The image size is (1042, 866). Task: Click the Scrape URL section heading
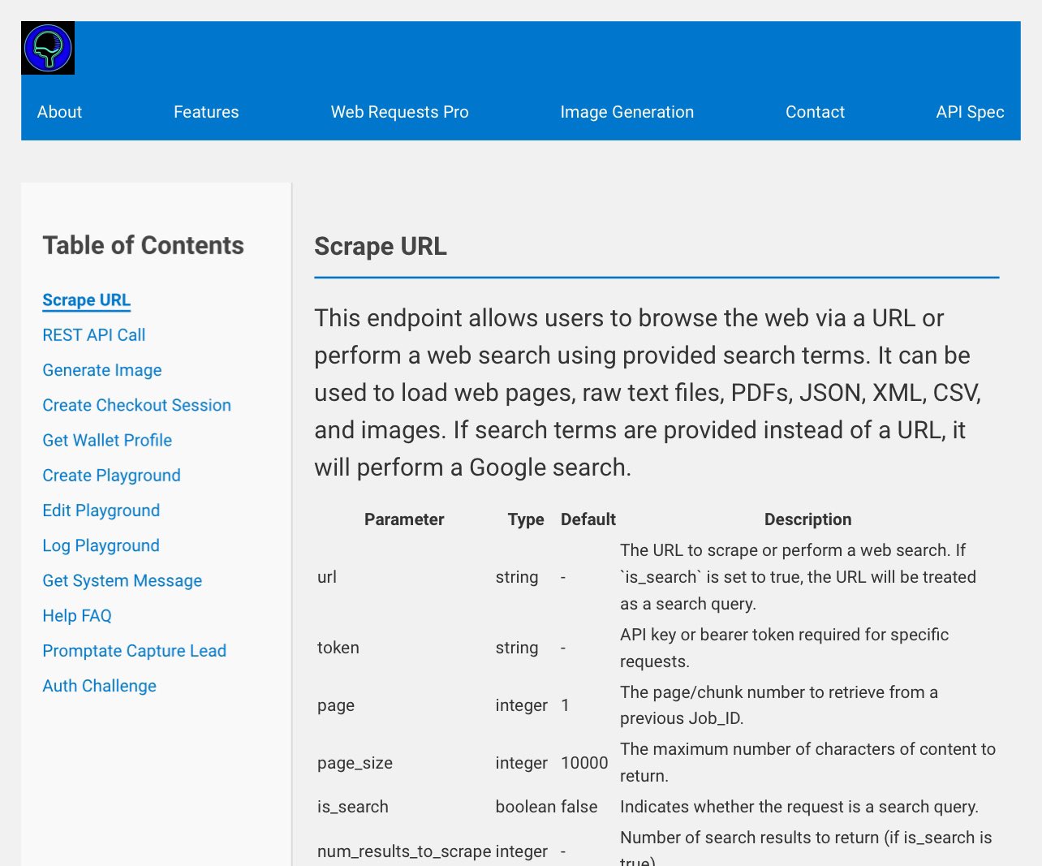(x=381, y=246)
